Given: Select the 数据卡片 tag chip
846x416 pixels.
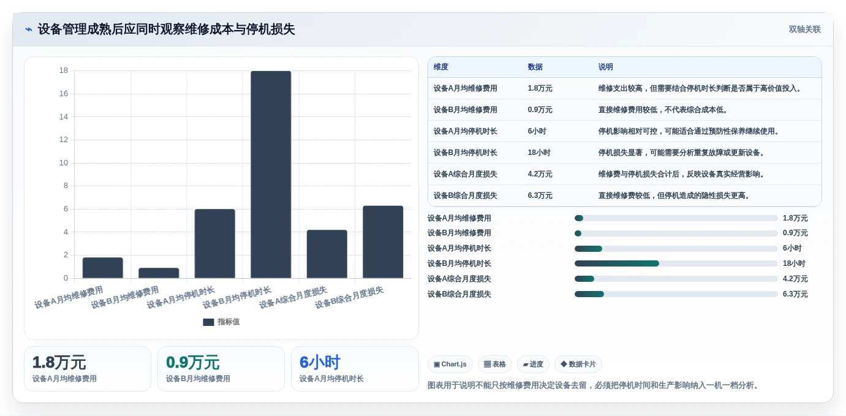Looking at the screenshot, I should pyautogui.click(x=578, y=365).
